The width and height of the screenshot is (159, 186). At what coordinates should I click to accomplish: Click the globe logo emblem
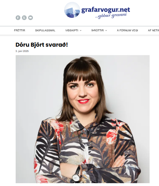click(72, 10)
